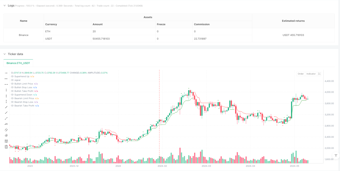
Task: Click the fullscreen icon on the chart
Action: [319, 74]
